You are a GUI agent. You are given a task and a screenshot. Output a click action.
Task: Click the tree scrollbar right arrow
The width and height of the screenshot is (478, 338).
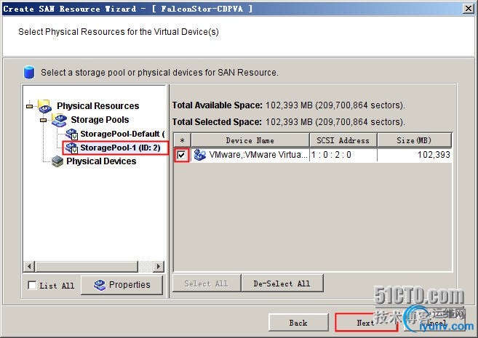coord(158,267)
